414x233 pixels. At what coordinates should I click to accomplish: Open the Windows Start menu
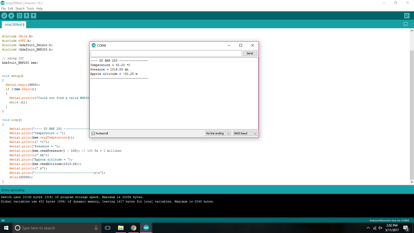coord(6,228)
